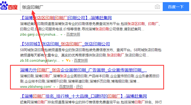The height and width of the screenshot is (105, 191).
Task: Click the zibo.ganji.com/yinshua green URL
Action: click(39, 35)
